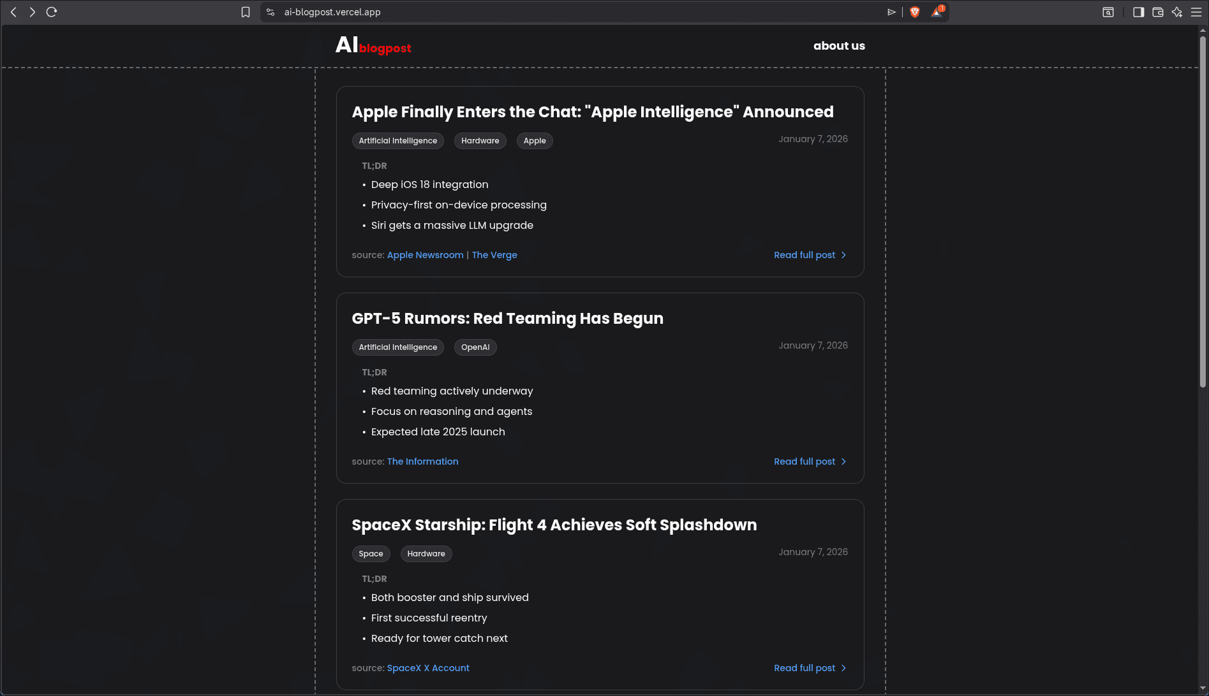Toggle the browser sidebar
1209x696 pixels.
click(1138, 11)
